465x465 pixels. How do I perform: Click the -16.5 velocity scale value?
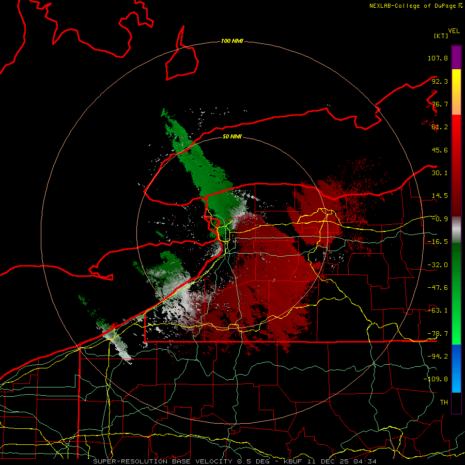pyautogui.click(x=438, y=242)
